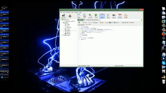Open the User manager icon
The height and width of the screenshot is (93, 166).
pyautogui.click(x=70, y=16)
